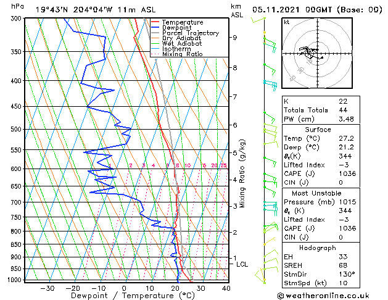Image resolution: width=388 pixels, height=300 pixels.
Task: Click the Wet Adiabat legend entry
Action: (x=182, y=43)
